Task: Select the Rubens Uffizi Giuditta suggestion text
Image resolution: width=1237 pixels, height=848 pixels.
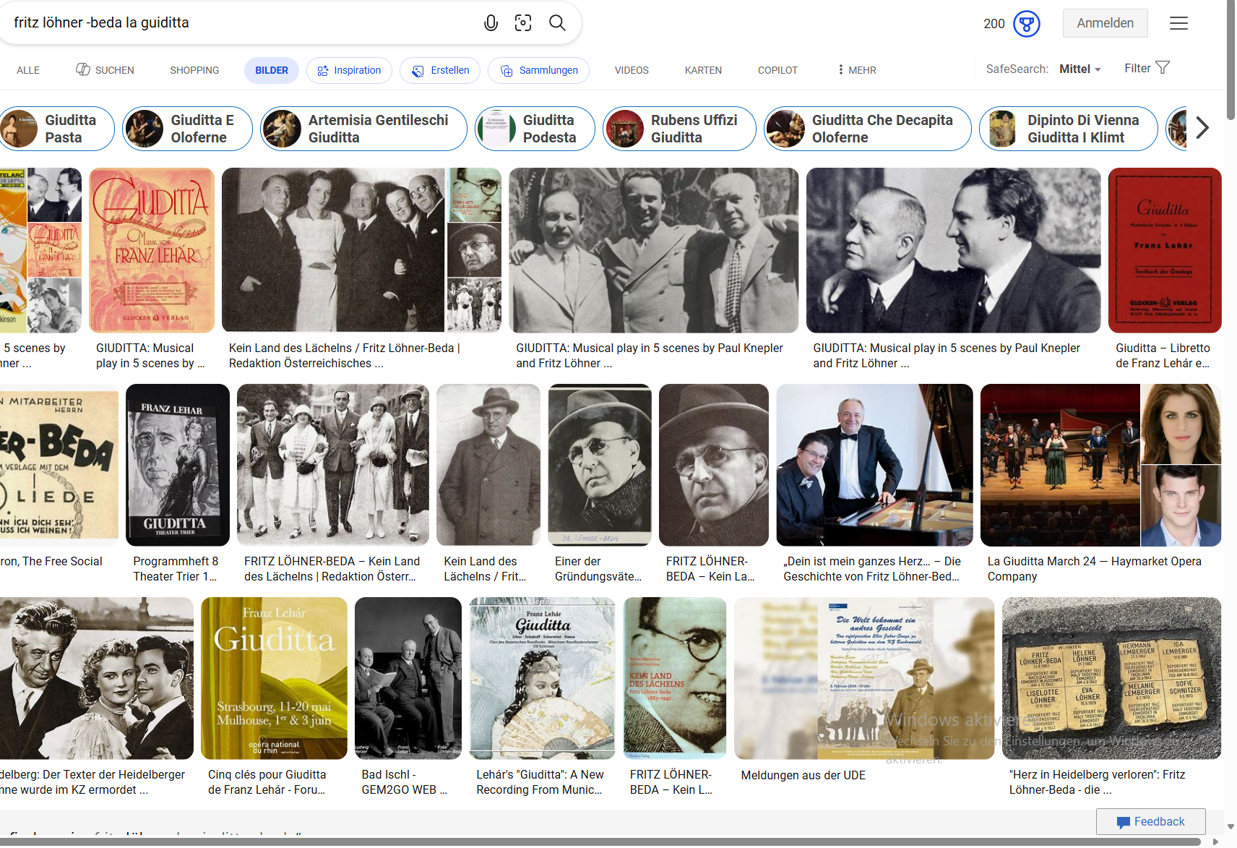Action: pos(694,129)
